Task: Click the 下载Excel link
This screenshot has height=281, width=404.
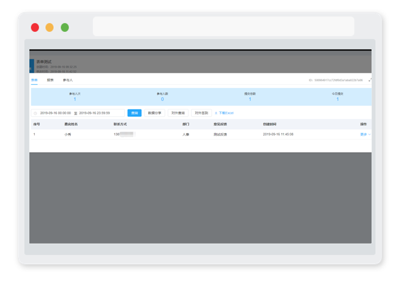Action: click(224, 113)
